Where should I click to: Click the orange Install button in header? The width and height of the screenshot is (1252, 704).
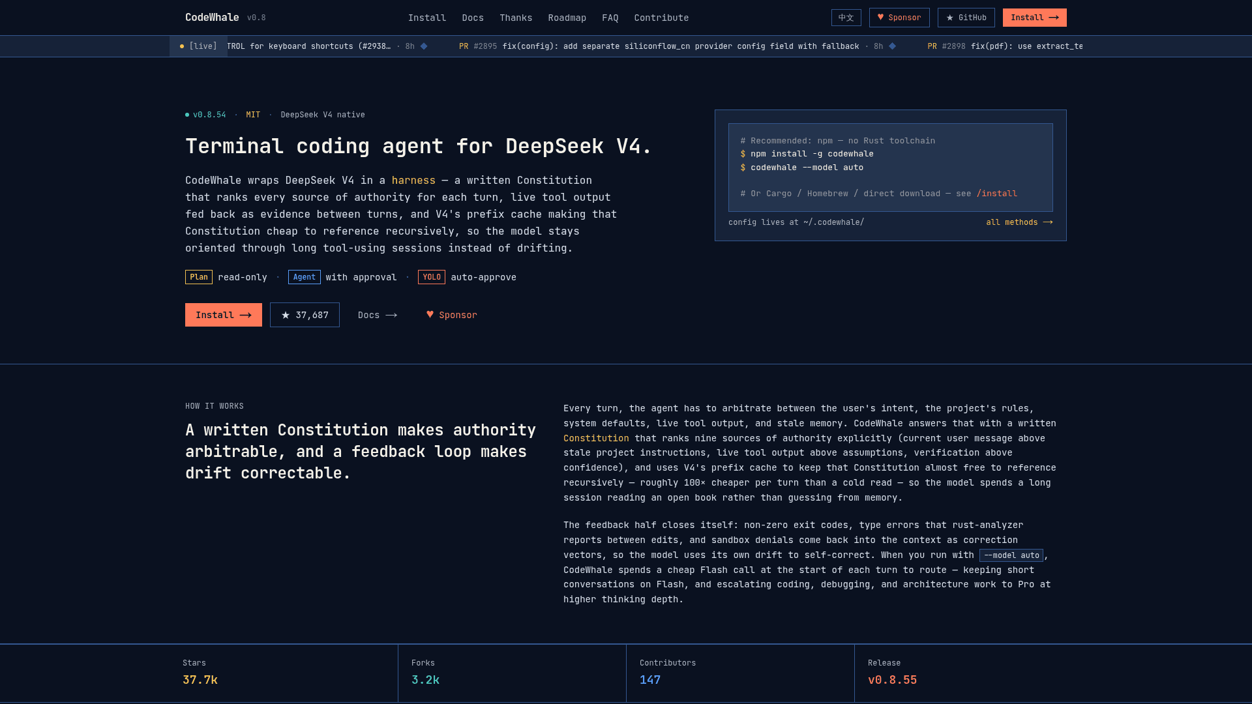click(x=1034, y=18)
